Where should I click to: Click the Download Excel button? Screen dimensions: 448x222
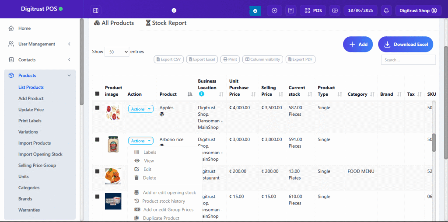(x=406, y=44)
